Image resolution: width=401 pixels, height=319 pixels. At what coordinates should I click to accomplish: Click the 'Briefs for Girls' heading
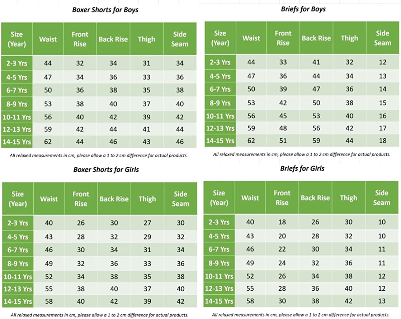[302, 168]
